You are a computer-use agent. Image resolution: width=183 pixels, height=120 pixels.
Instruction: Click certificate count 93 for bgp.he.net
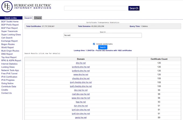coord(159,102)
